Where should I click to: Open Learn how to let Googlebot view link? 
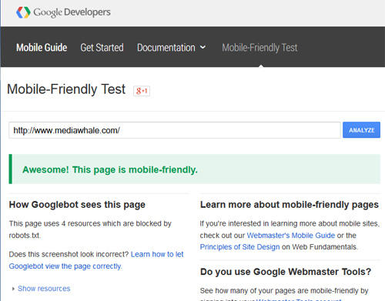[x=96, y=260]
